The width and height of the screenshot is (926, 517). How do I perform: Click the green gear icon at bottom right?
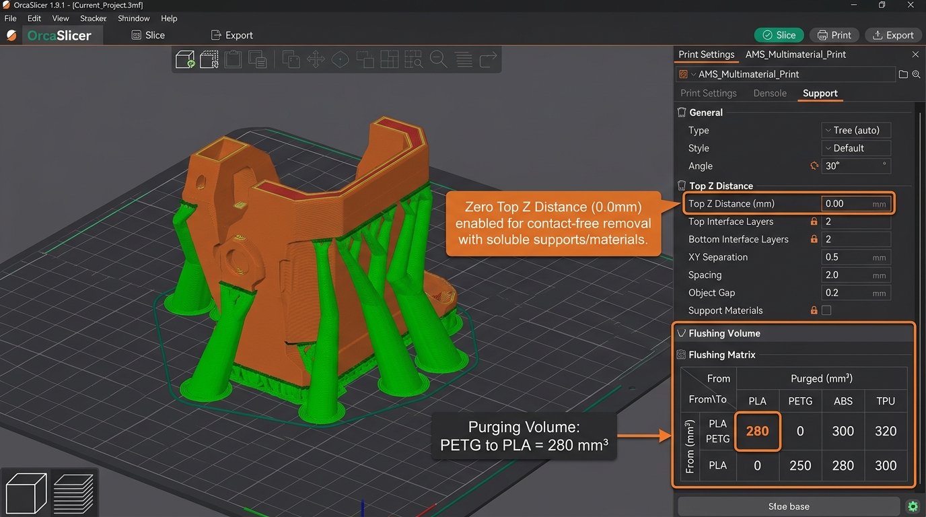coord(913,506)
